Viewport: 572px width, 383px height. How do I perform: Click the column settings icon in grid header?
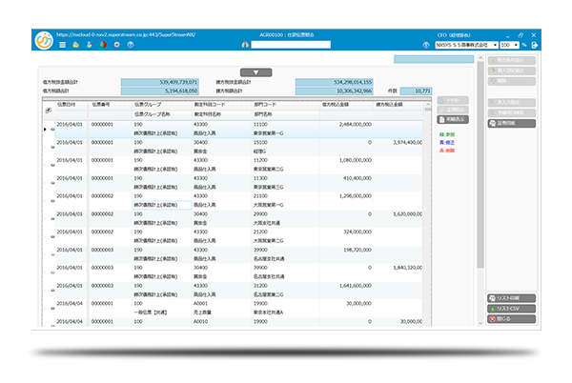(49, 111)
